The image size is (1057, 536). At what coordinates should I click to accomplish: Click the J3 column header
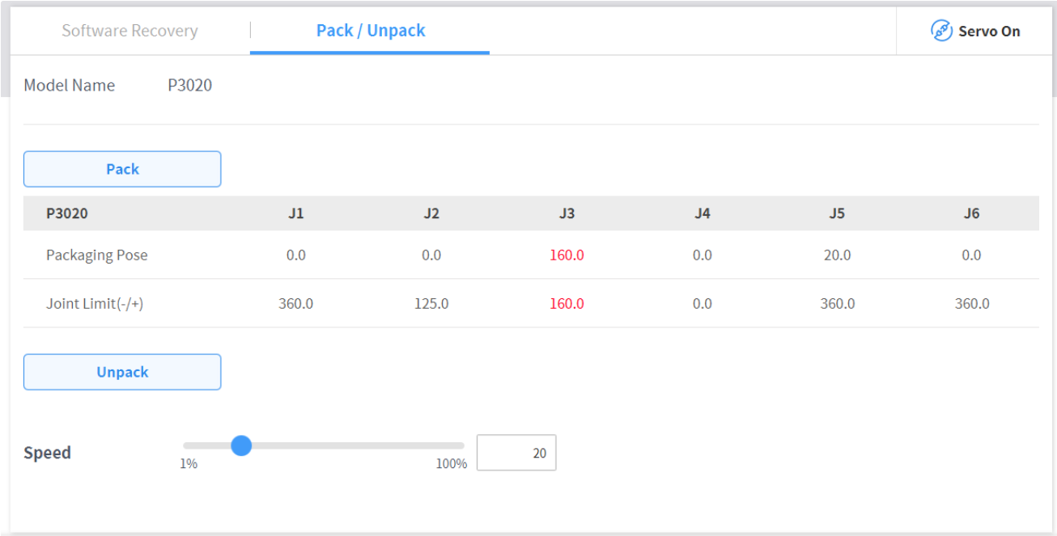[x=567, y=213]
